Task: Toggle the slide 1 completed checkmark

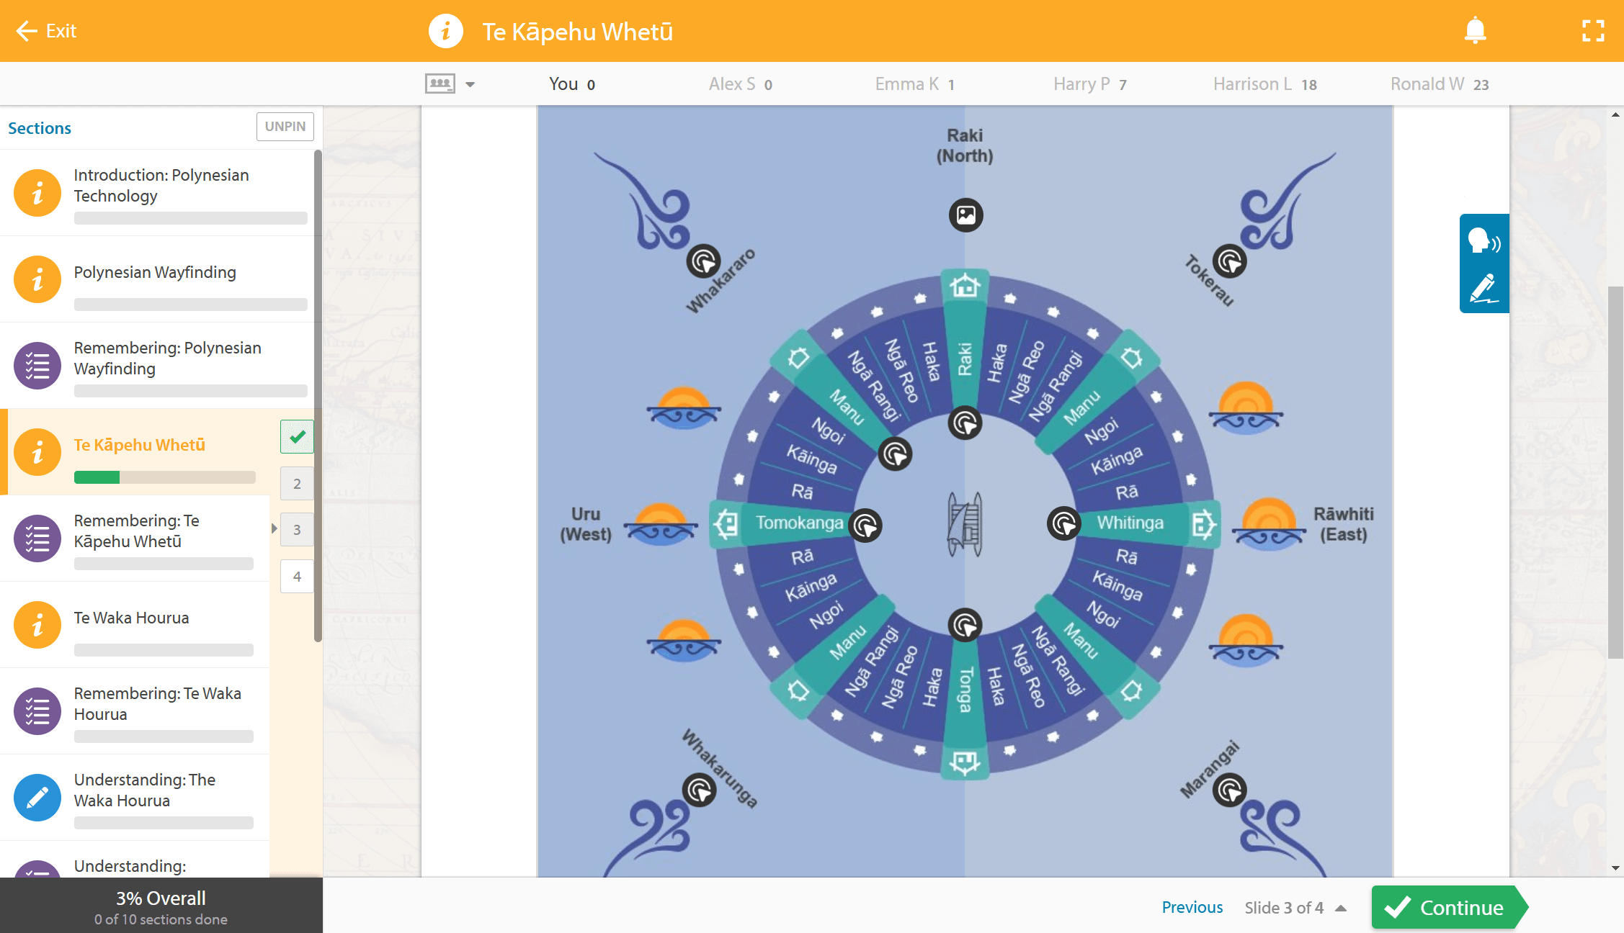Action: pyautogui.click(x=297, y=436)
